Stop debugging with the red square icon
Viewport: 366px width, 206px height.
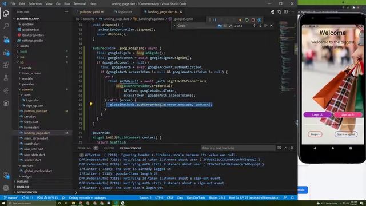click(x=253, y=20)
